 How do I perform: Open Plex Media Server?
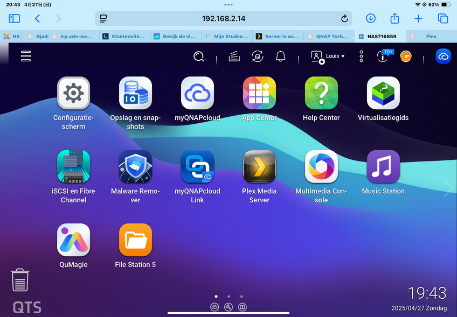point(259,166)
